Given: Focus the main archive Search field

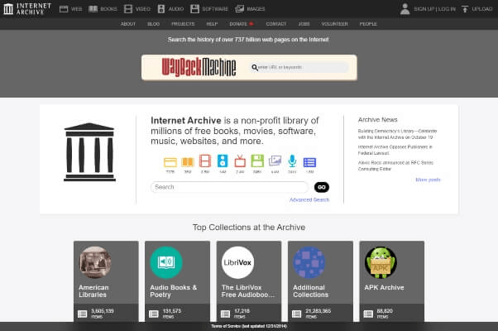Looking at the screenshot, I should (x=229, y=187).
